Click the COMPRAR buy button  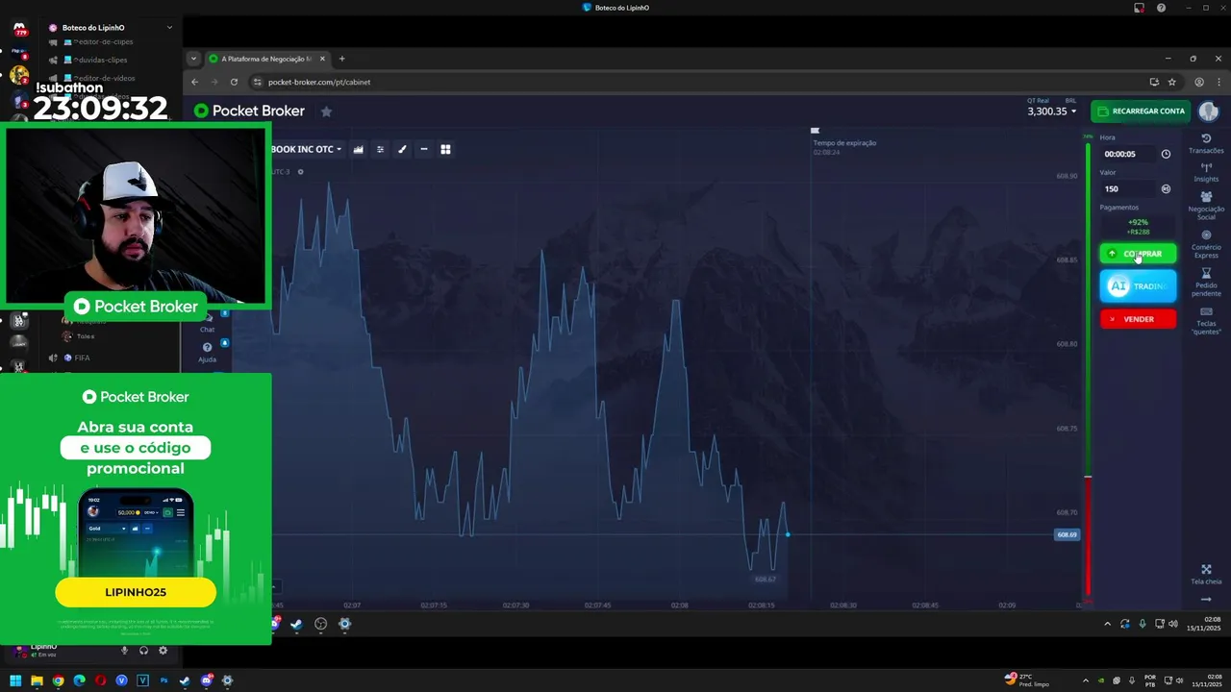(1138, 254)
